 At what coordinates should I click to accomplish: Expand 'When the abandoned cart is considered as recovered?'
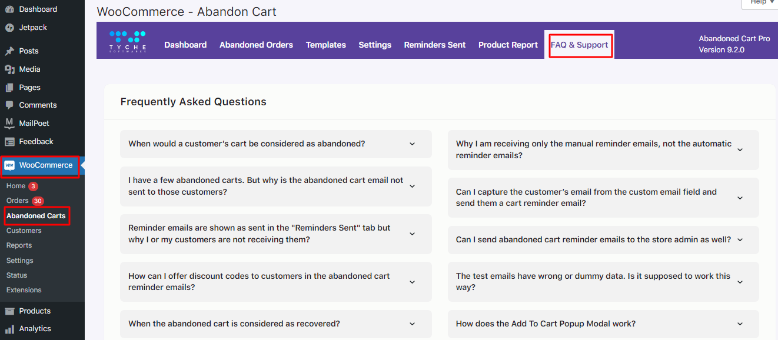[276, 324]
